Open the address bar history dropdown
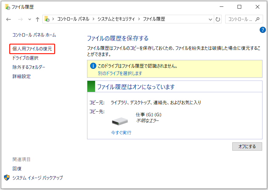This screenshot has width=268, height=190. tap(210, 19)
